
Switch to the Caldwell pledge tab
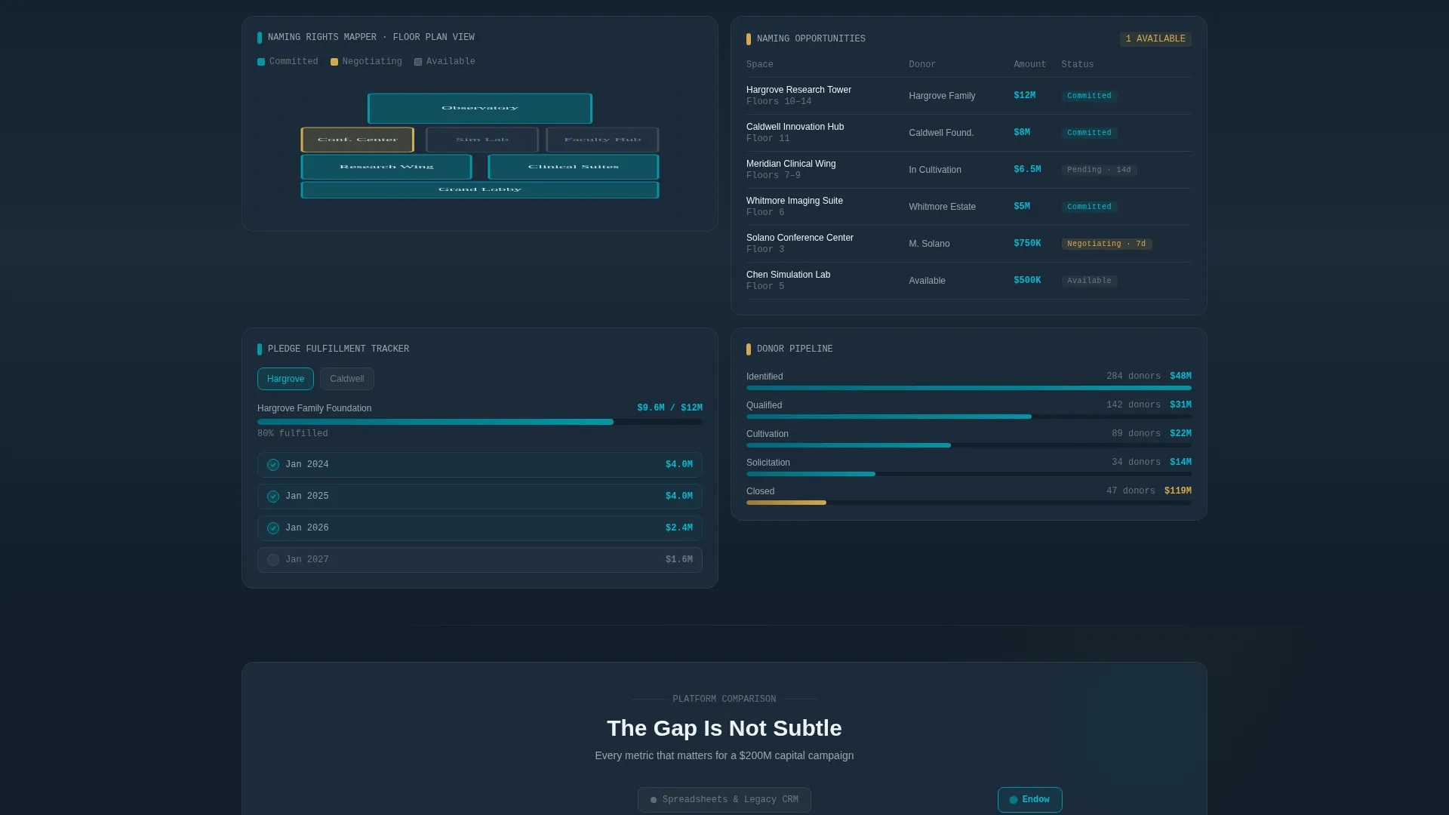(x=347, y=379)
